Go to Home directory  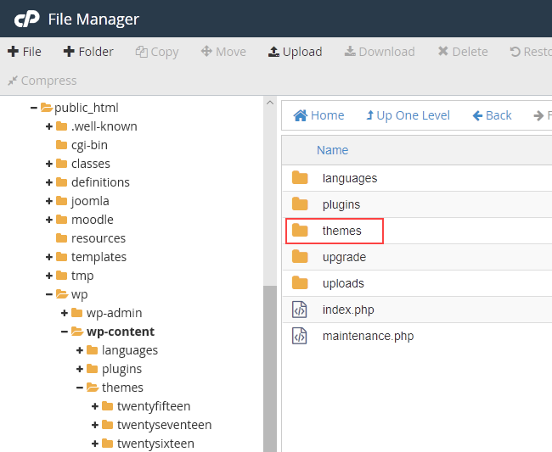coord(318,115)
